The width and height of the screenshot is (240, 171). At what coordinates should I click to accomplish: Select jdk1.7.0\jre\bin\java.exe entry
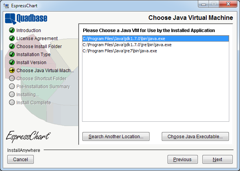[x=156, y=45]
